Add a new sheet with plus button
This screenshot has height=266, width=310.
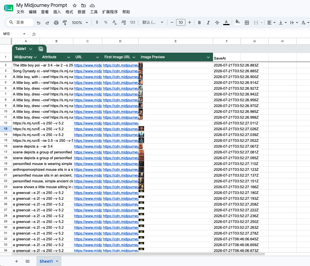point(17,261)
